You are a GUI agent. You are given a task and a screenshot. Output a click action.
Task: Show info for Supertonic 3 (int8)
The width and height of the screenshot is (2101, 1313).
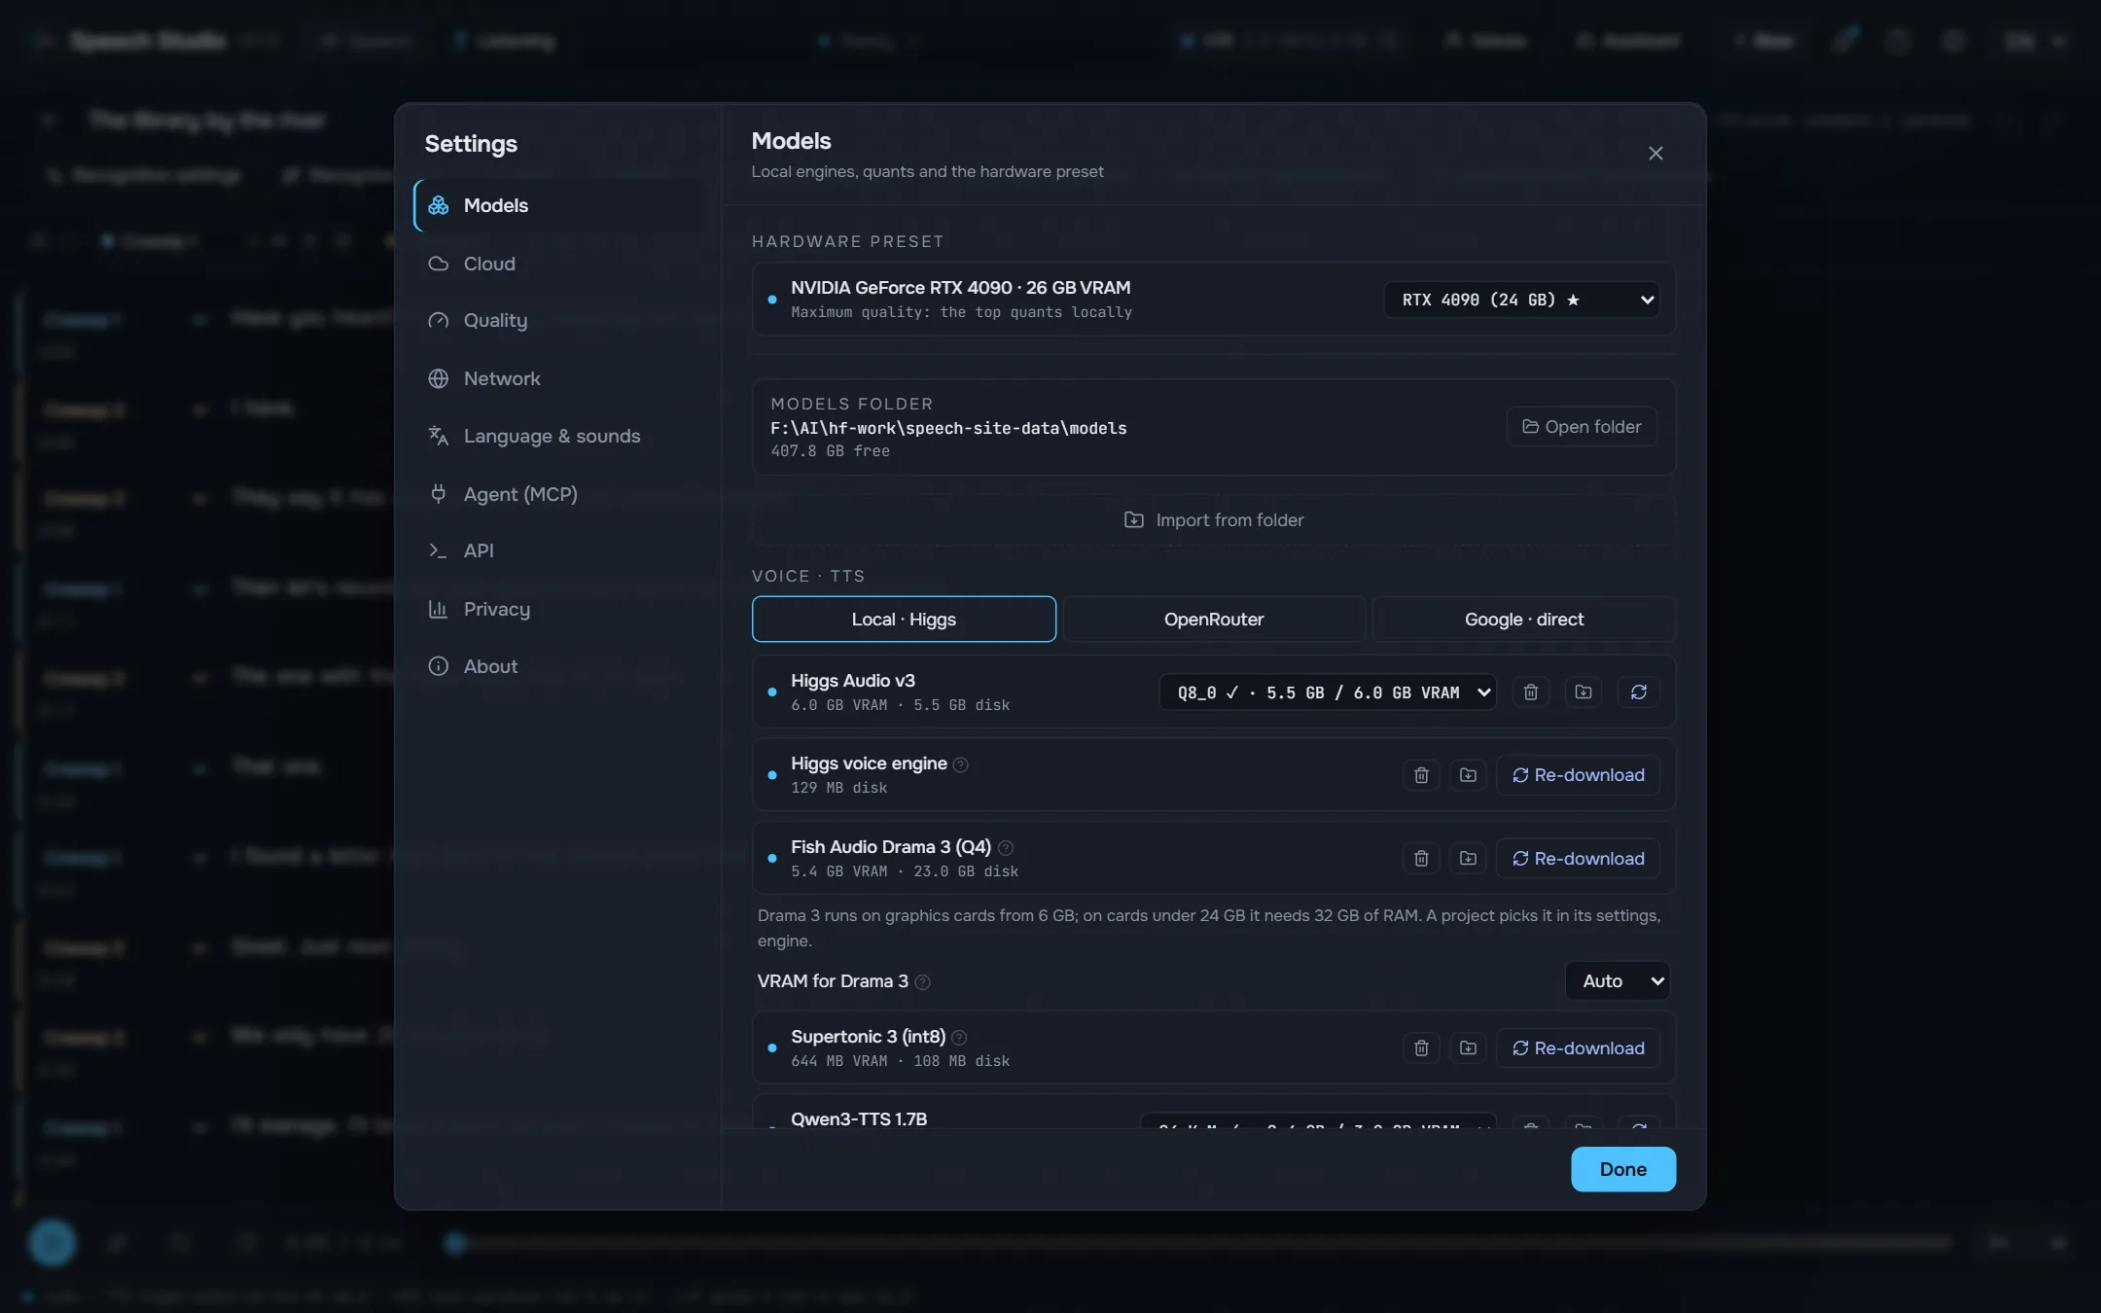(959, 1038)
